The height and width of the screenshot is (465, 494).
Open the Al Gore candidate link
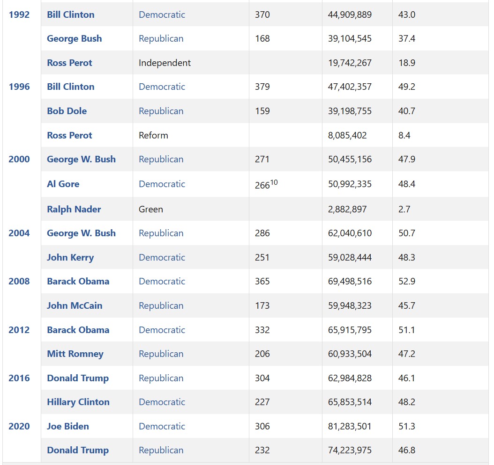tap(63, 184)
